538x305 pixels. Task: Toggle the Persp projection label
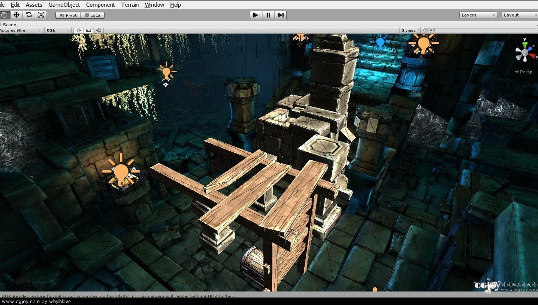point(524,72)
